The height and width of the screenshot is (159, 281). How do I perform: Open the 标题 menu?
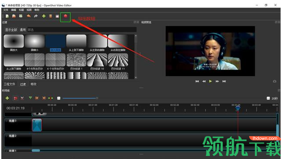pos(21,10)
